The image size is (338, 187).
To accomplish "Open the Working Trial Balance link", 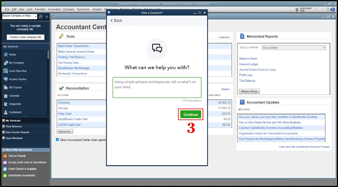I will (71, 57).
